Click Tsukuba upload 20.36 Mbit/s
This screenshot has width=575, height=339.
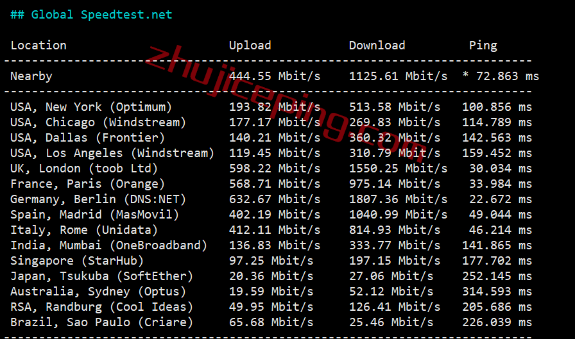click(x=271, y=276)
